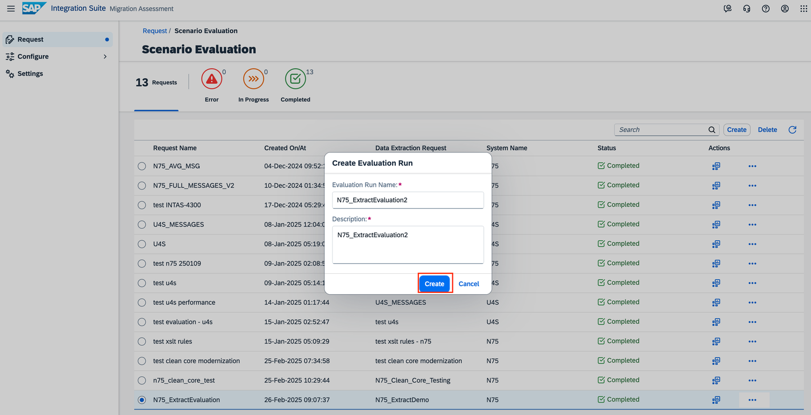Open the user profile icon
This screenshot has height=415, width=811.
[785, 8]
